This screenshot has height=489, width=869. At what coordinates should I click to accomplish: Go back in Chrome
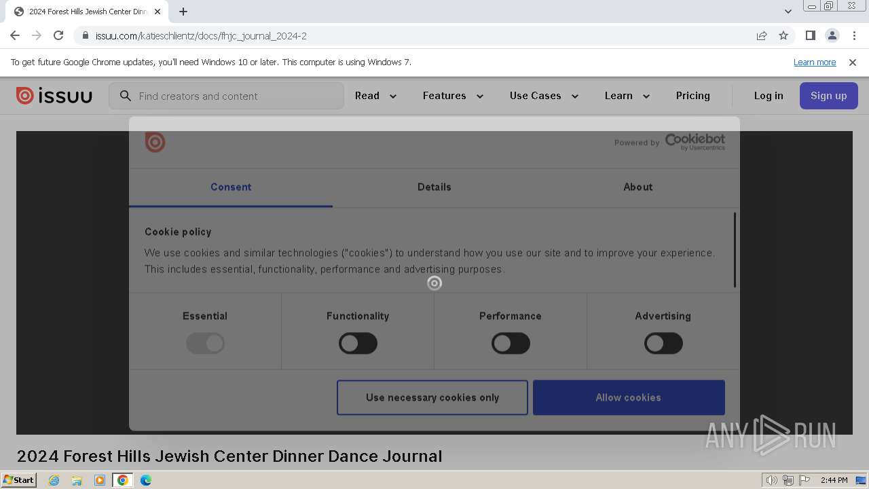(x=15, y=35)
